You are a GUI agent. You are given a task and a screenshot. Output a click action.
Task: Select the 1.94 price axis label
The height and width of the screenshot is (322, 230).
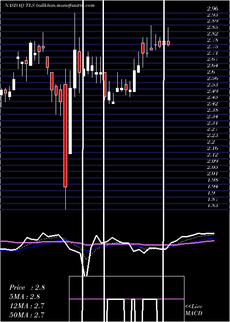click(213, 186)
